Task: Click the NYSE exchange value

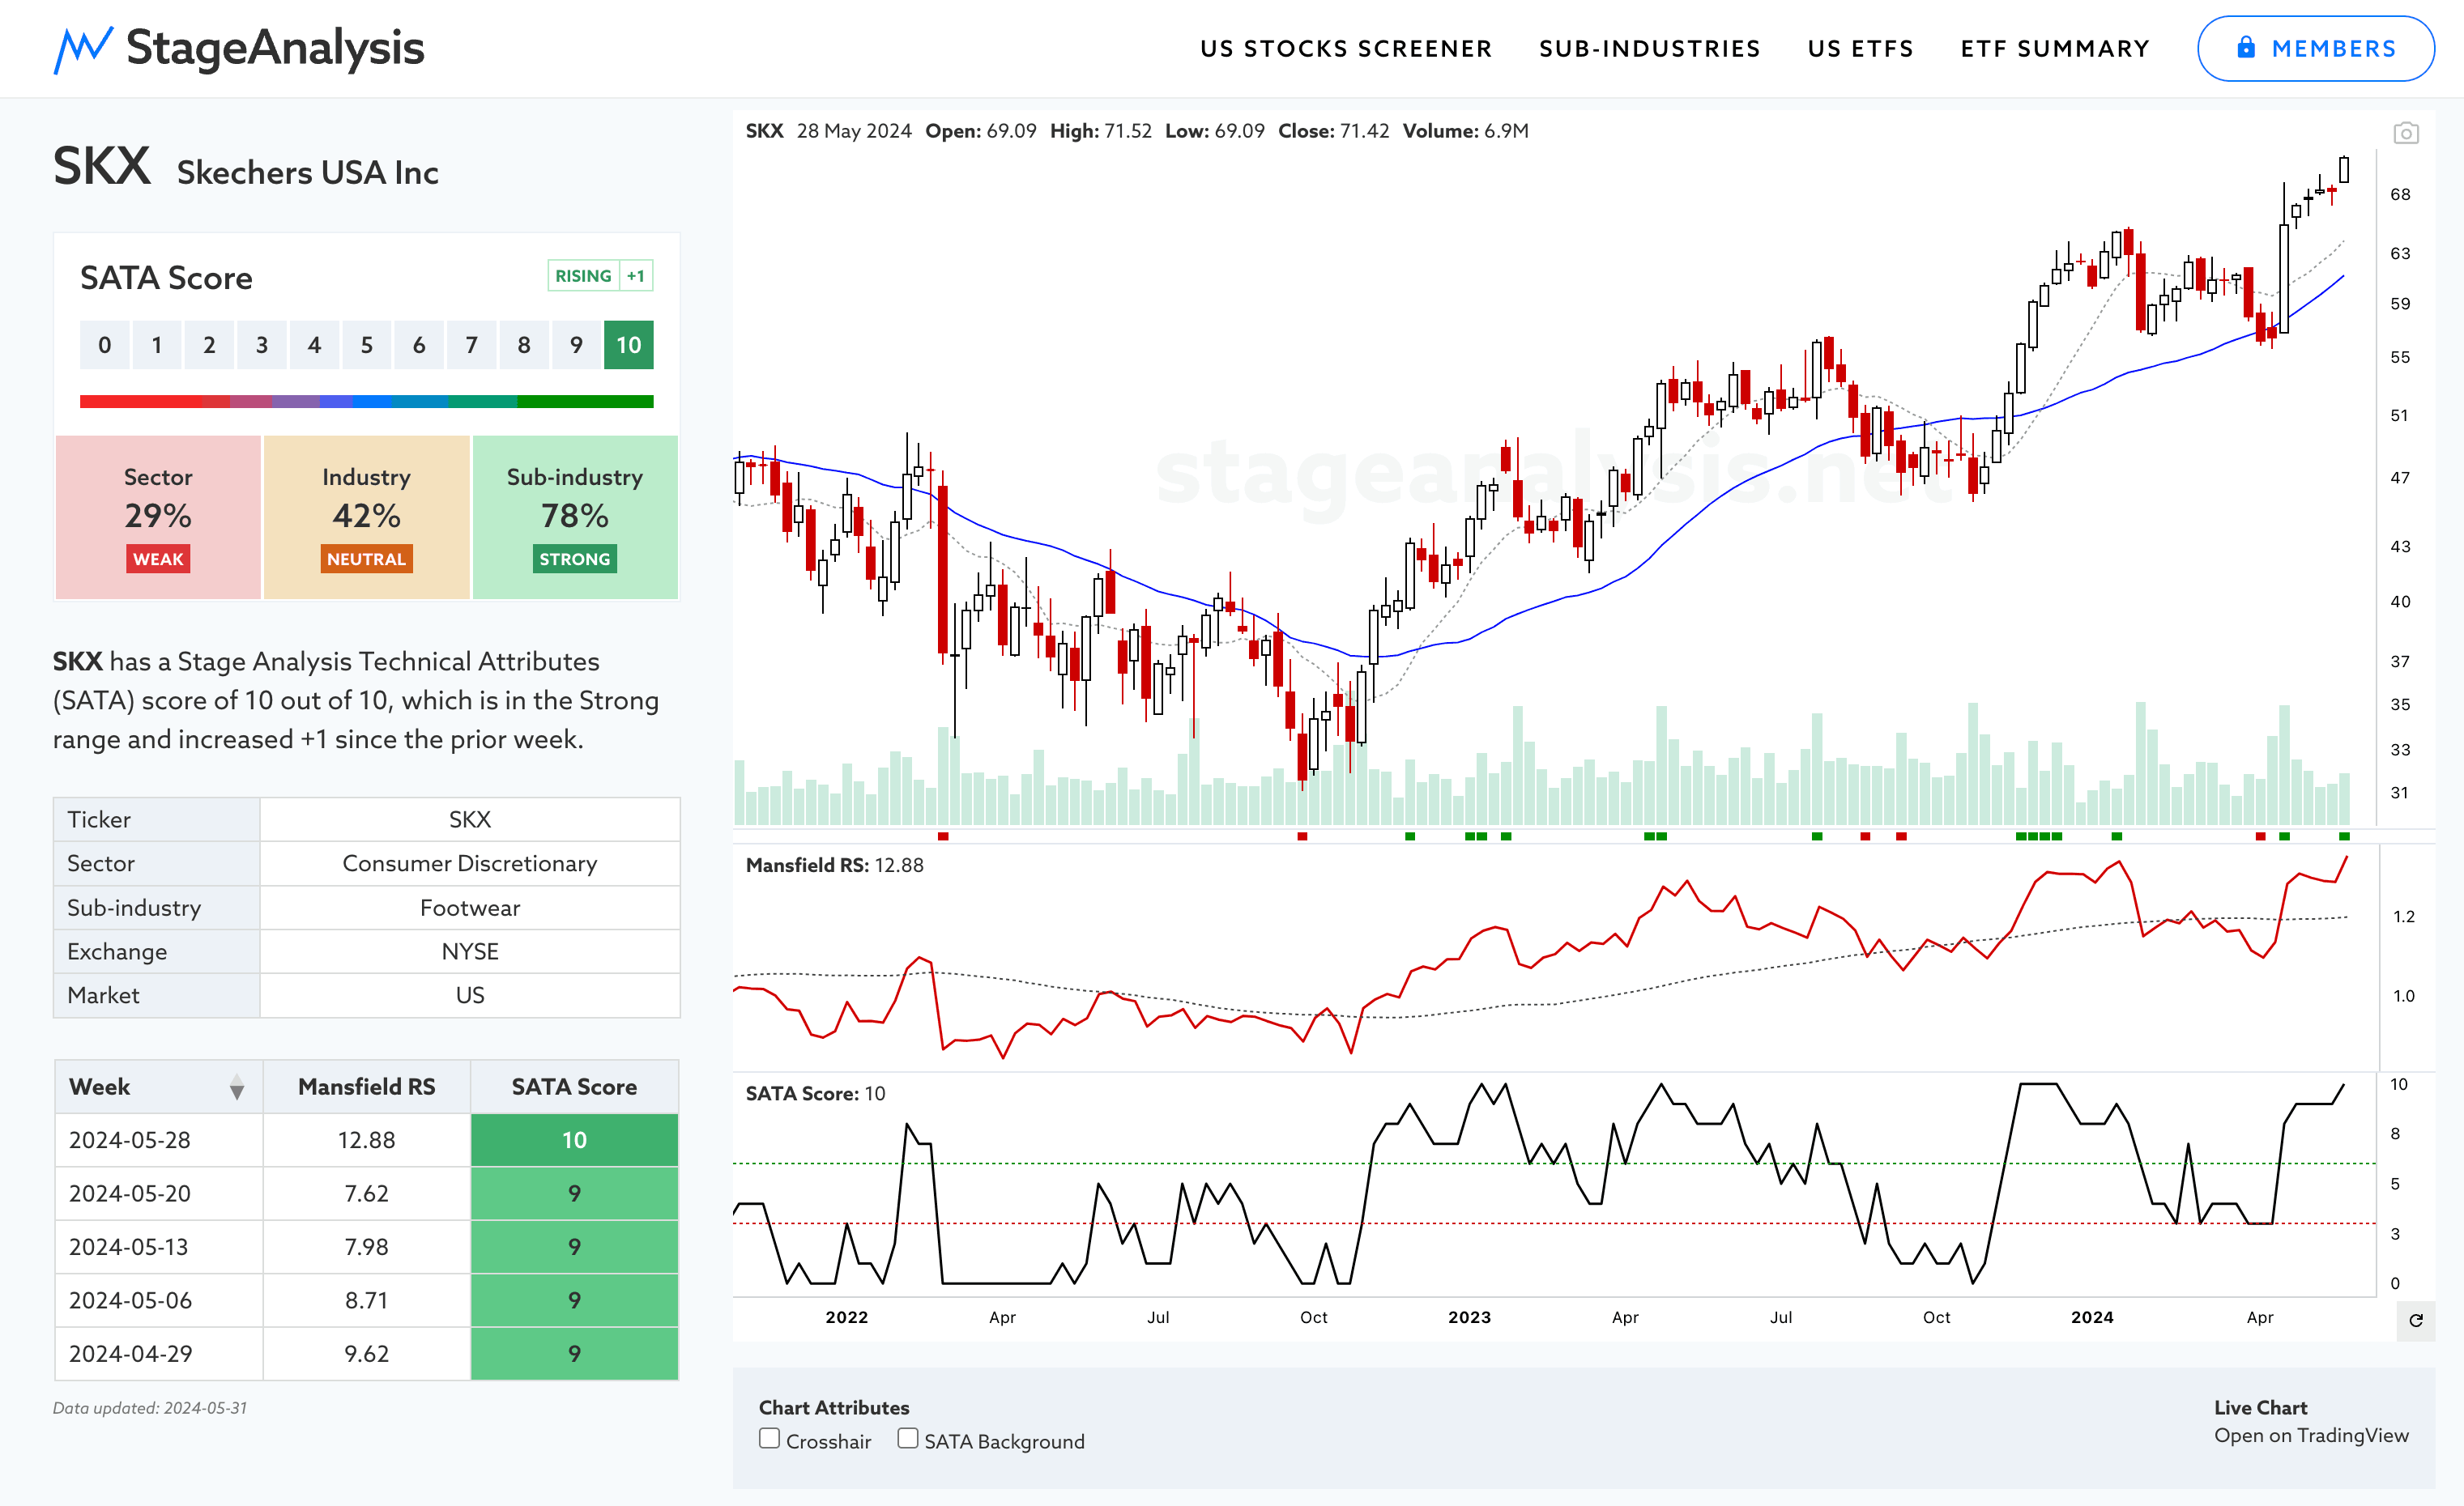Action: pos(469,951)
